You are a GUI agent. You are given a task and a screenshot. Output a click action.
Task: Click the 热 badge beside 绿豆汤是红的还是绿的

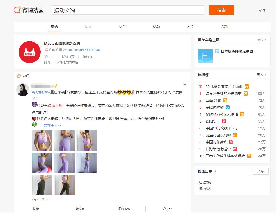[246, 94]
